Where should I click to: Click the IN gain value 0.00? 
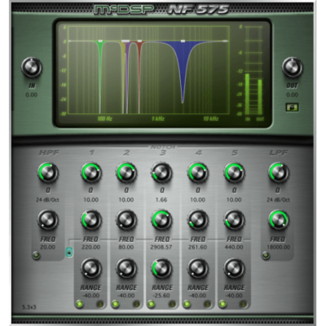(32, 95)
